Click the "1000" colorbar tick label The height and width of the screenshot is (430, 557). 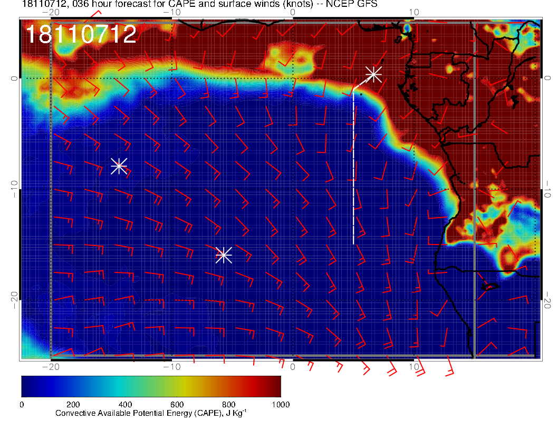pyautogui.click(x=281, y=405)
